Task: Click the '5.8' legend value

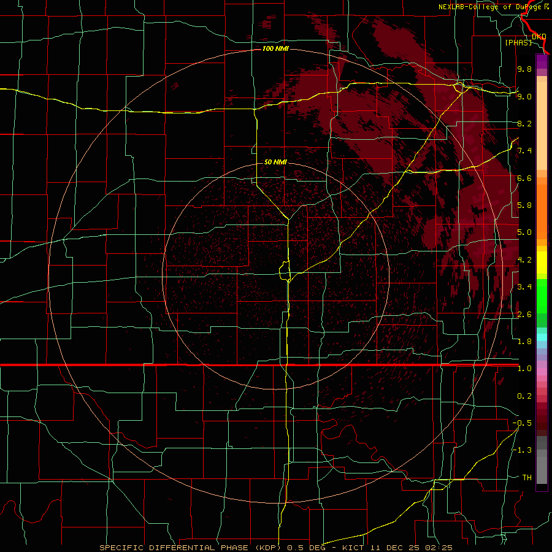Action: pyautogui.click(x=524, y=205)
